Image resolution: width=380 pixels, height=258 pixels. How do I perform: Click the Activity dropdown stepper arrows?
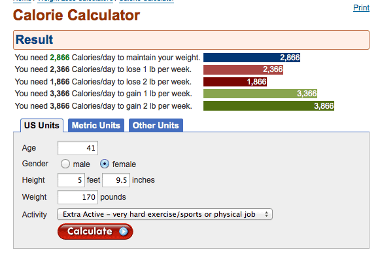(266, 214)
